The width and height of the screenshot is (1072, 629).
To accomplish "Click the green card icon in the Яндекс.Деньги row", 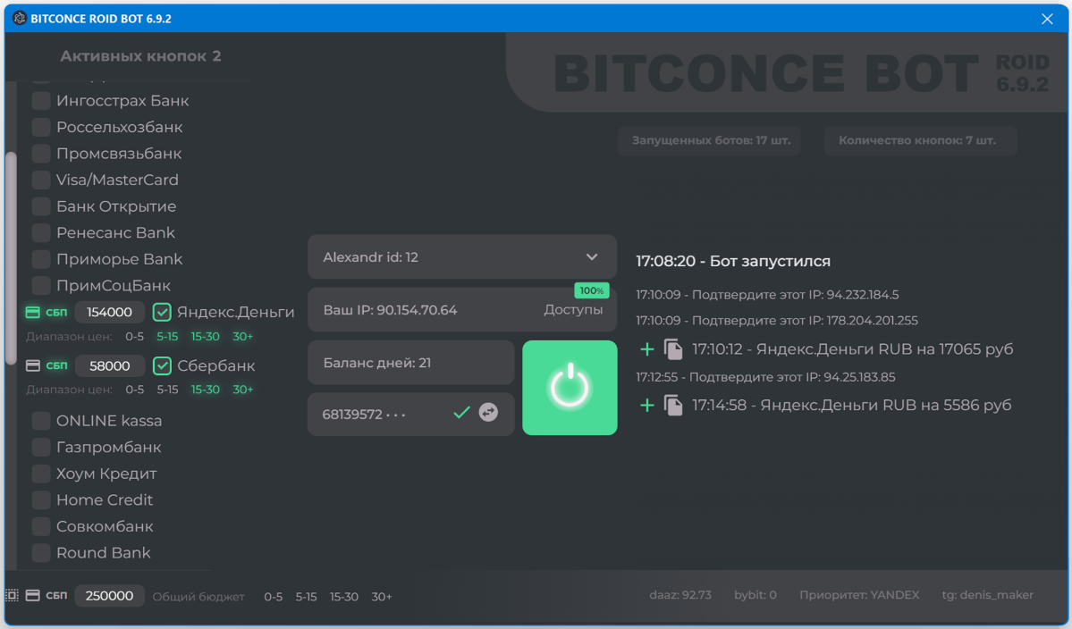I will [33, 312].
